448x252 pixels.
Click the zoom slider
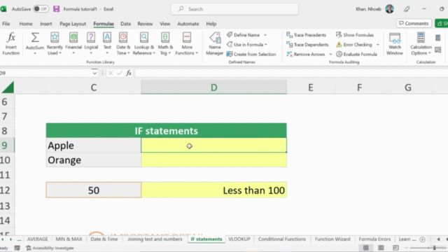427,248
